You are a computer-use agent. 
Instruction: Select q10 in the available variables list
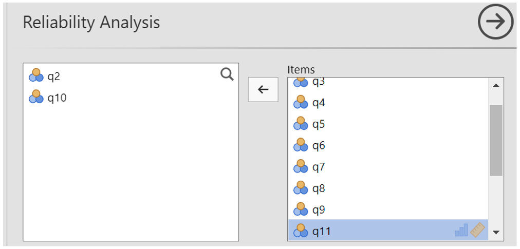click(57, 98)
